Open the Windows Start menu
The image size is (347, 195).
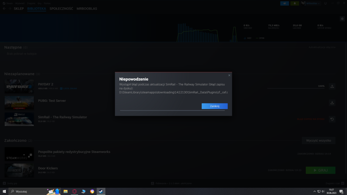(4, 191)
